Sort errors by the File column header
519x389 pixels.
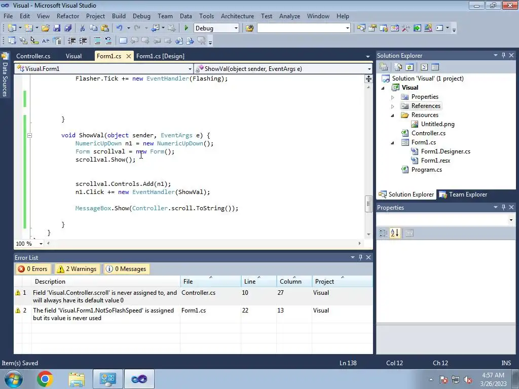[210, 282]
